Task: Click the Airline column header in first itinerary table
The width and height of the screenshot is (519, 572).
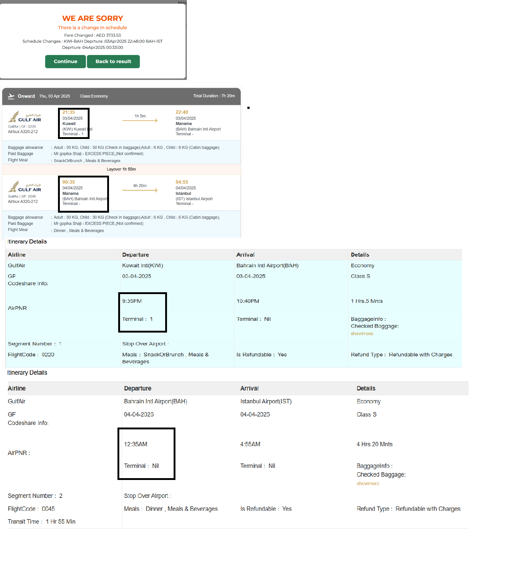Action: pyautogui.click(x=17, y=255)
